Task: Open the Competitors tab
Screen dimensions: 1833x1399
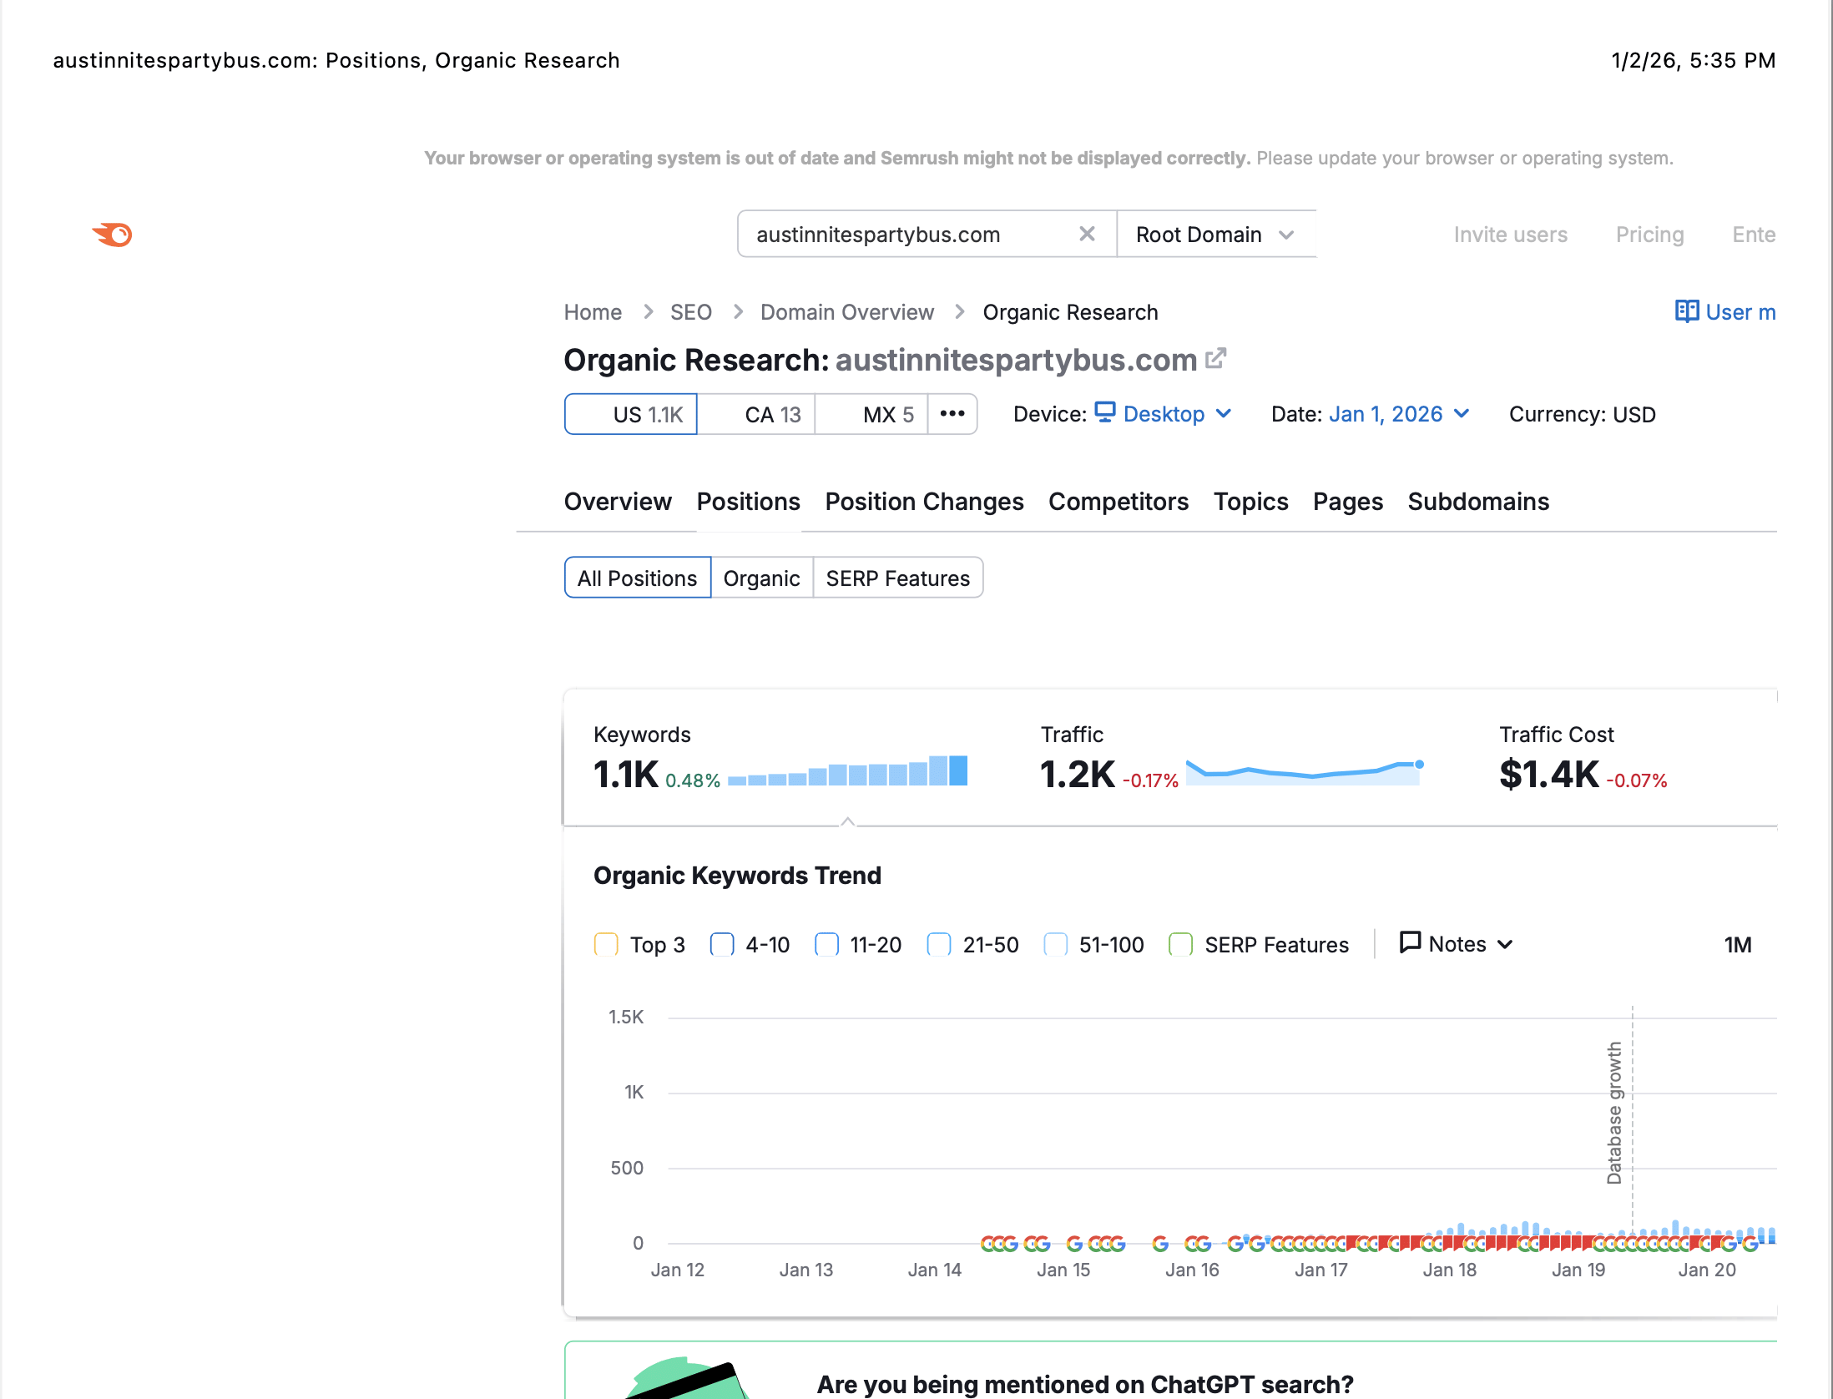Action: pos(1118,501)
